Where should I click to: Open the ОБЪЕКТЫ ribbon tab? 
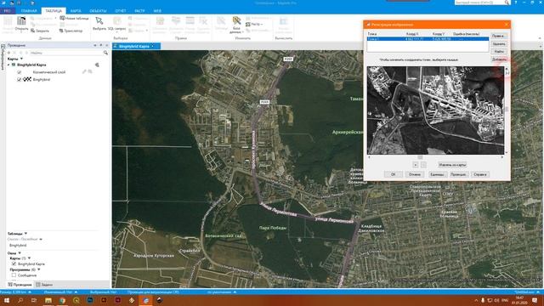98,11
